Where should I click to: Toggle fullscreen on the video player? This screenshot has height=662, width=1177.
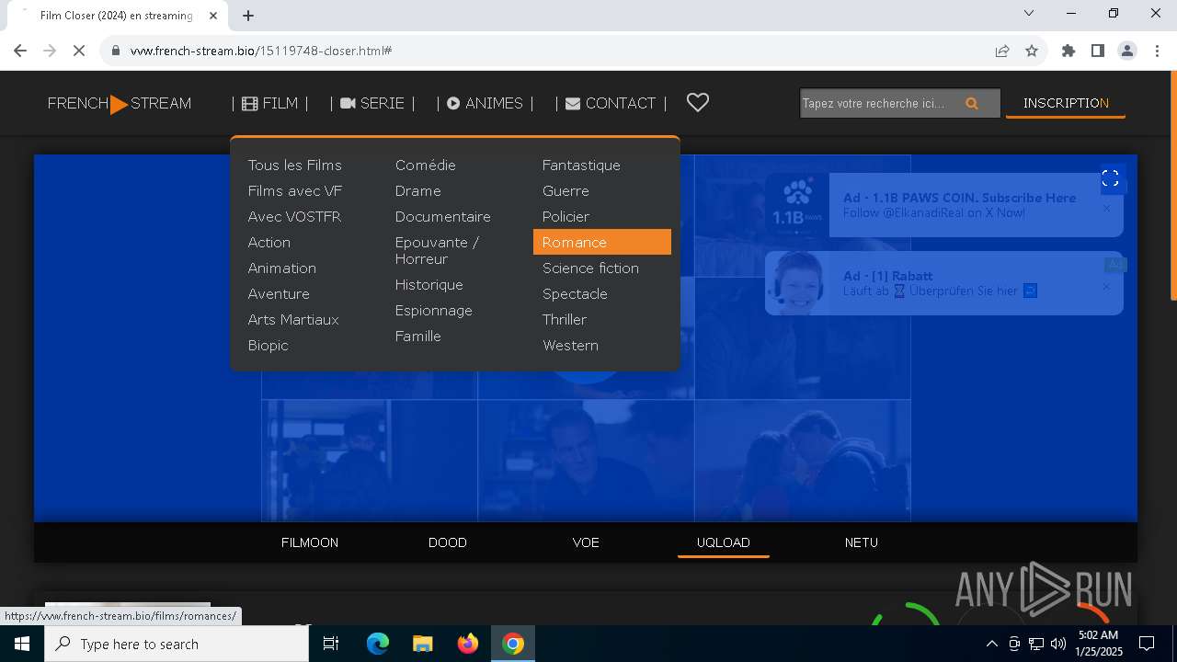[1110, 178]
